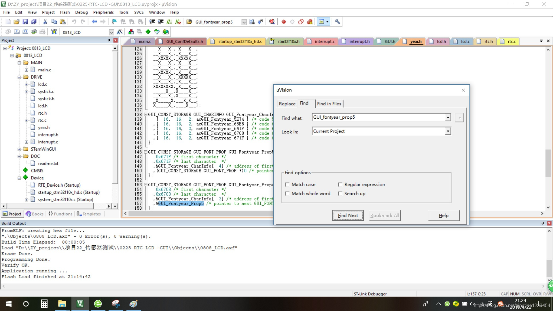This screenshot has width=553, height=311.
Task: Open Options for Target magic wand
Action: coord(120,32)
